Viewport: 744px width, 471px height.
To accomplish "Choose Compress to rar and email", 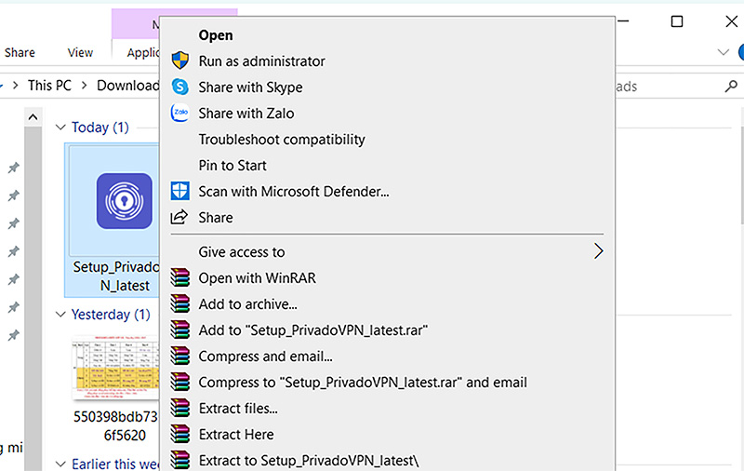I will coord(363,383).
